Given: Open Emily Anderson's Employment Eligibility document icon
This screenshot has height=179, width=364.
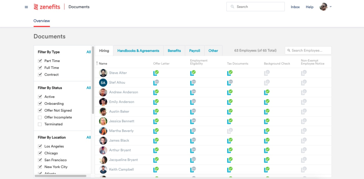Looking at the screenshot, I should [x=193, y=102].
